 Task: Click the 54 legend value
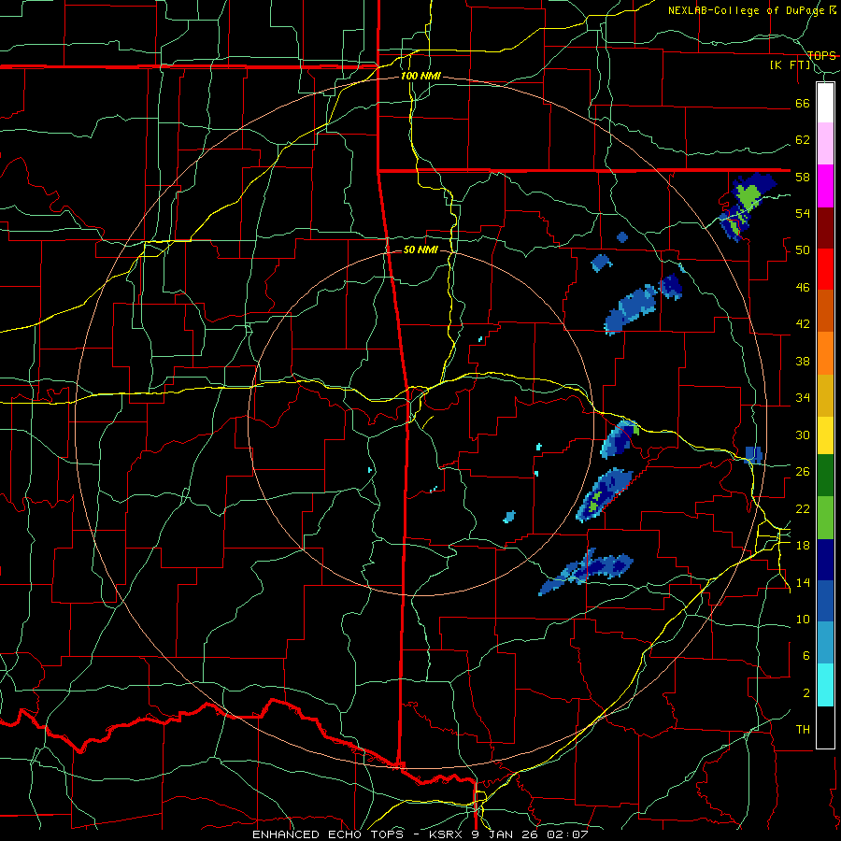[x=803, y=213]
